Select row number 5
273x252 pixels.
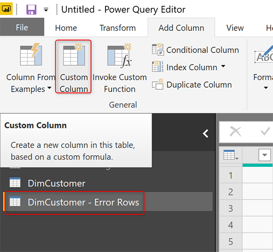tap(231, 241)
